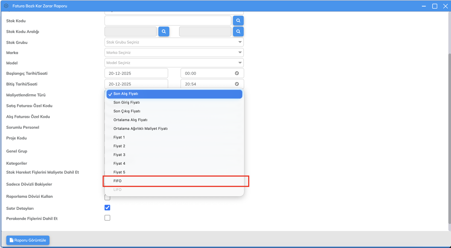Enable Perakende Fişlerini Dahil Et checkbox
This screenshot has height=248, width=451.
(x=107, y=218)
